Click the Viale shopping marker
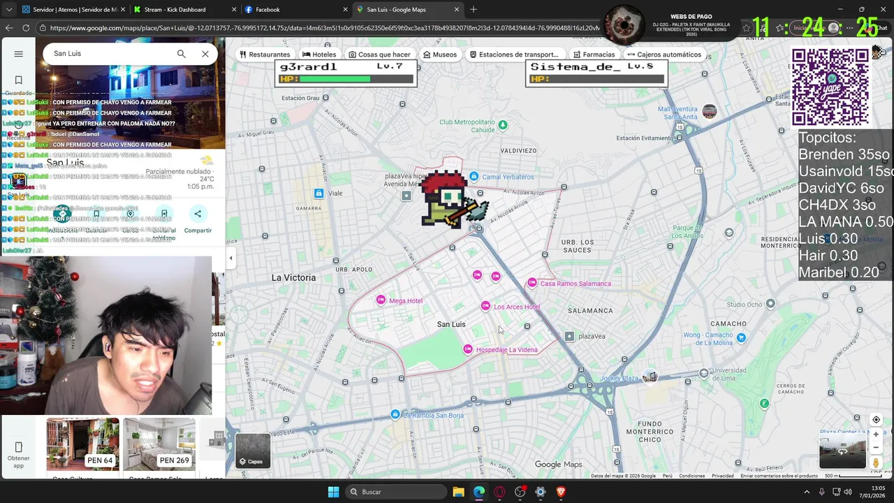The height and width of the screenshot is (503, 894). coord(318,193)
